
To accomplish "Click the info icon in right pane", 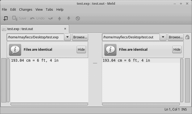I will [110, 50].
